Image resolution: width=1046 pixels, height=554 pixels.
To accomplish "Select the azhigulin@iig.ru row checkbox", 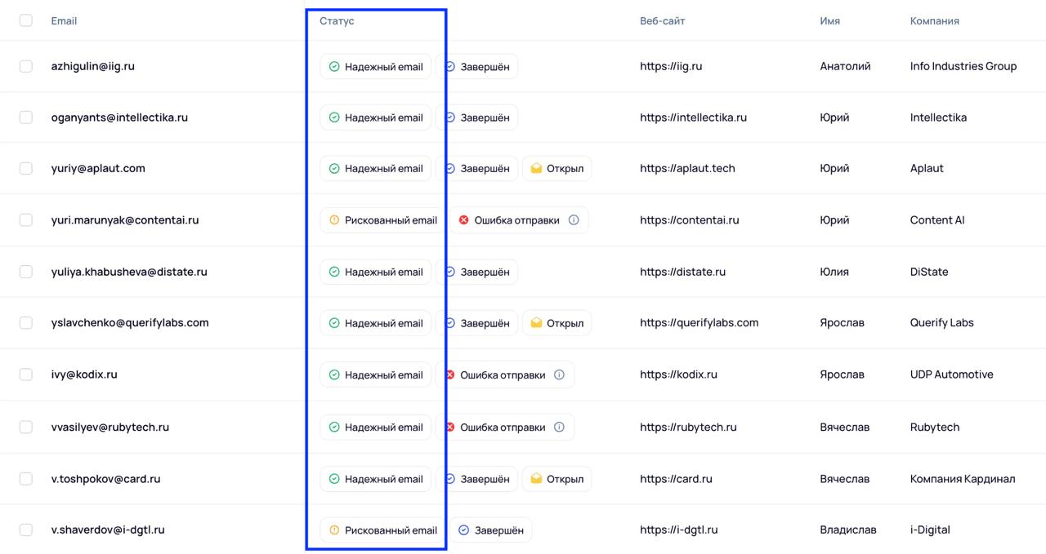I will tap(26, 66).
